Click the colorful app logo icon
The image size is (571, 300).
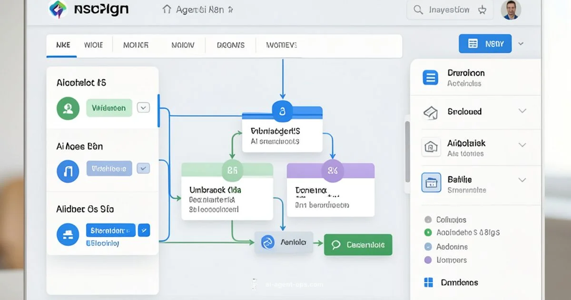pos(58,10)
